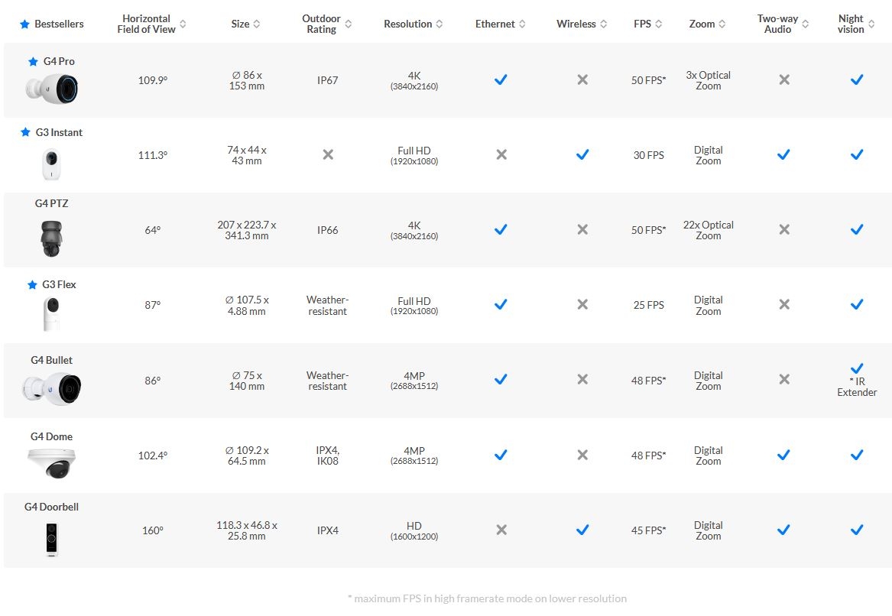892x616 pixels.
Task: Click the Ethernet cross for G4 Doorbell
Action: [x=501, y=530]
